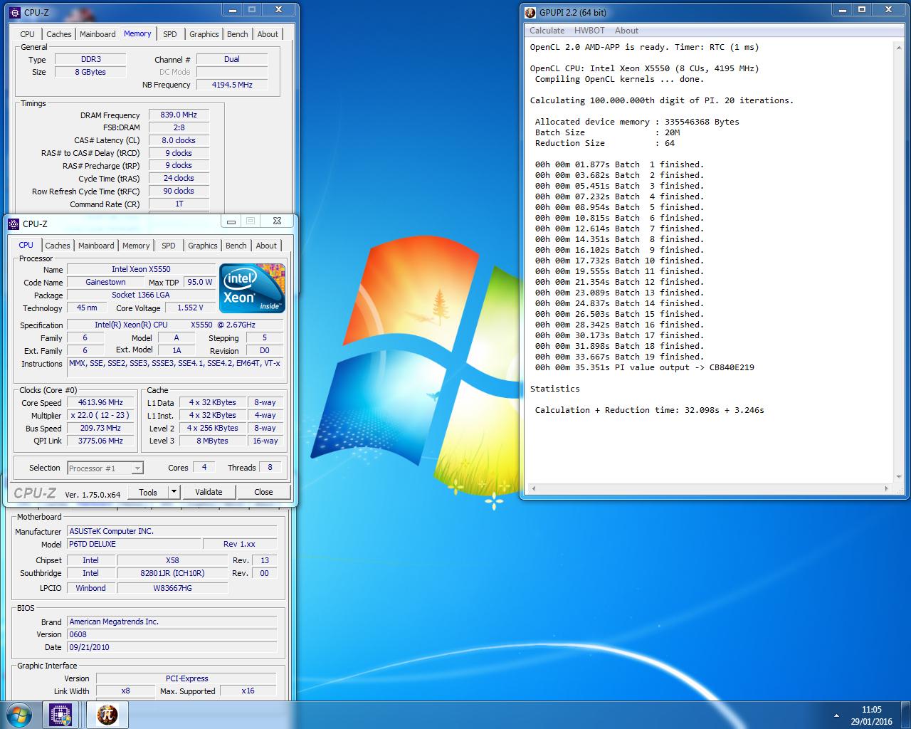Click the DRAM Frequency value 839.0 MHz
This screenshot has width=911, height=729.
click(179, 115)
